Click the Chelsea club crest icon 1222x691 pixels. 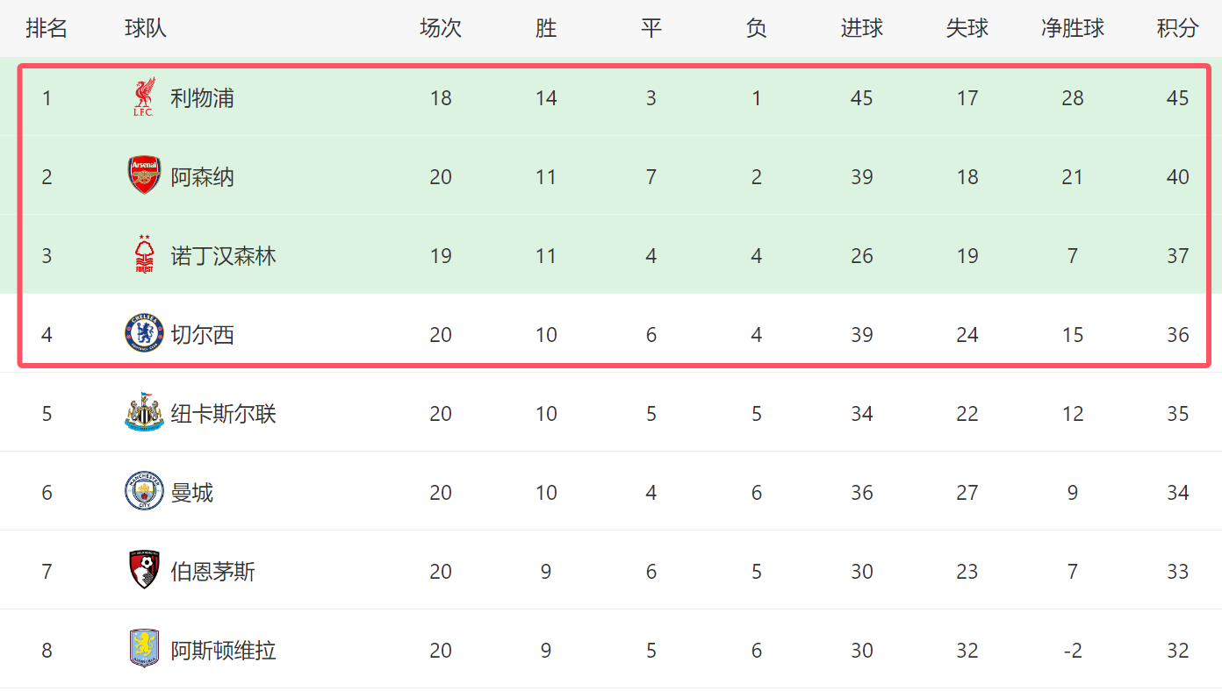tap(144, 334)
